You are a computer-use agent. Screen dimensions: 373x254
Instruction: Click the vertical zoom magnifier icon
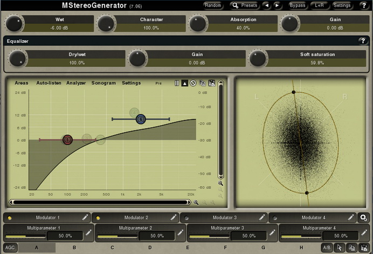pos(220,183)
